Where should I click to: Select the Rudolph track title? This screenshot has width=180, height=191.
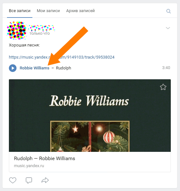[63, 68]
